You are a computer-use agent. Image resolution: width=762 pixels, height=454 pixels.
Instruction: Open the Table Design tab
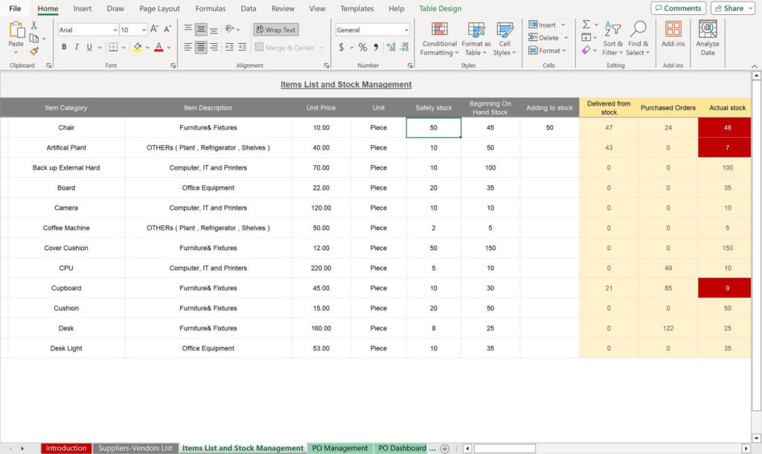tap(441, 8)
